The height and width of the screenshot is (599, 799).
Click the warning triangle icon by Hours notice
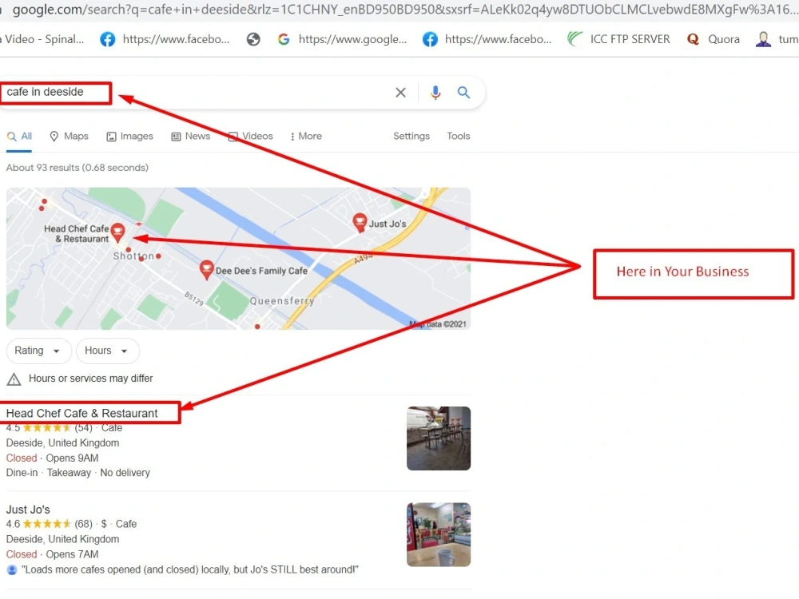coord(14,379)
